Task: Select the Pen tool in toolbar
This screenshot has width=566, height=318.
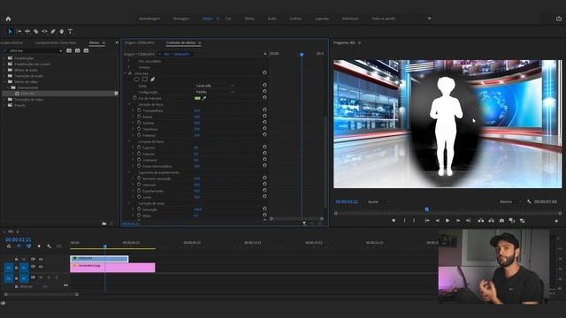Action: click(53, 32)
